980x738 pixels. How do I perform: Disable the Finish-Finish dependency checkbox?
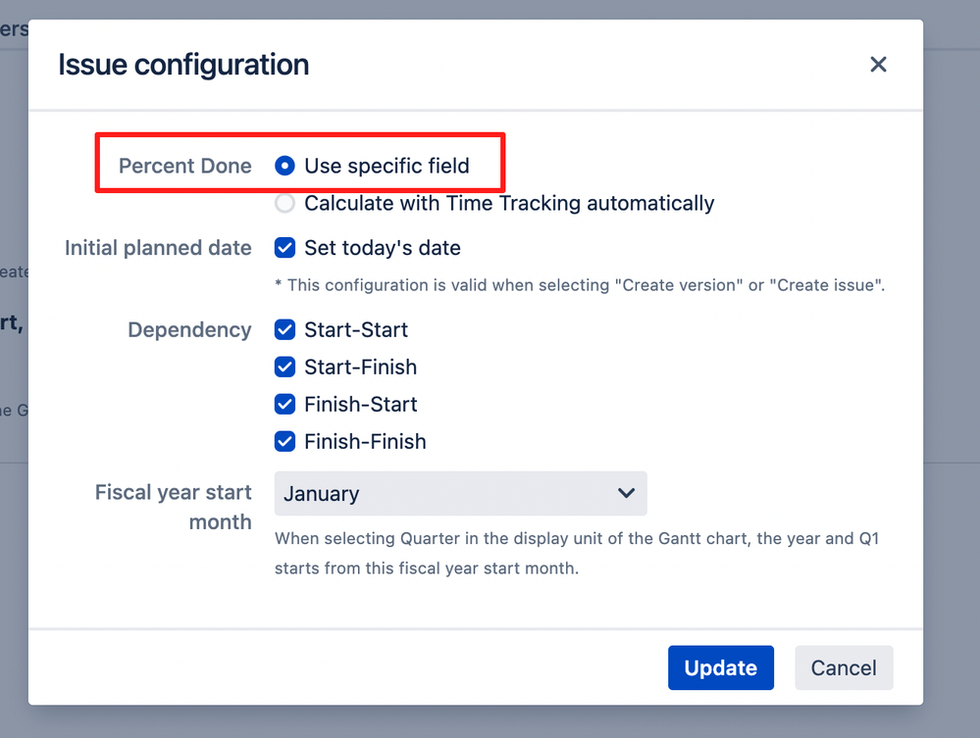[x=284, y=442]
